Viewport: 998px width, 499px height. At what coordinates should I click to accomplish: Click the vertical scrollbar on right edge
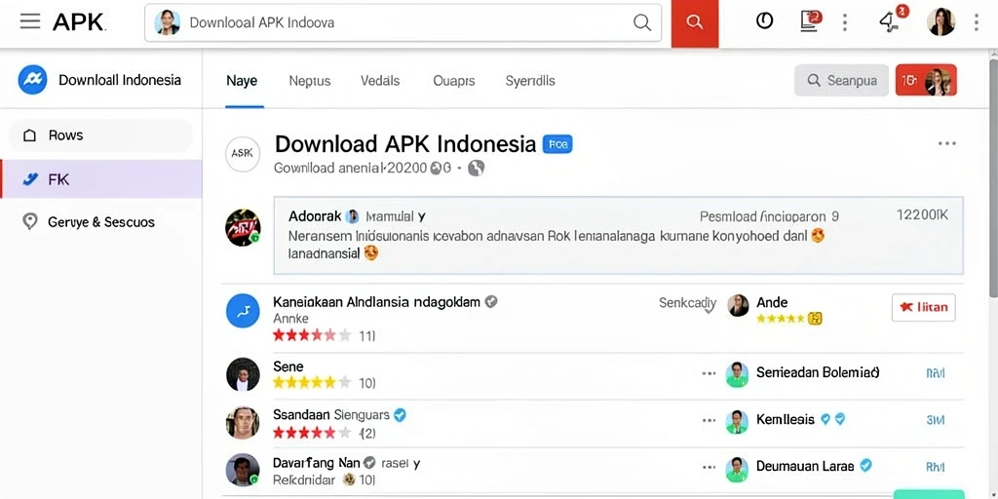click(x=993, y=178)
